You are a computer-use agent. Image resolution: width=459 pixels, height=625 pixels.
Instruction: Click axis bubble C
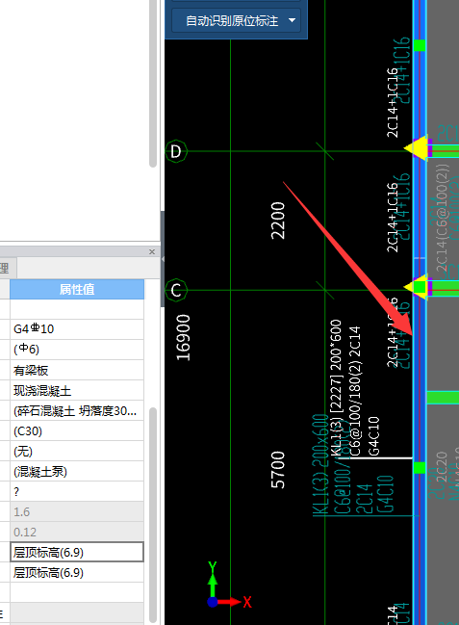(176, 290)
